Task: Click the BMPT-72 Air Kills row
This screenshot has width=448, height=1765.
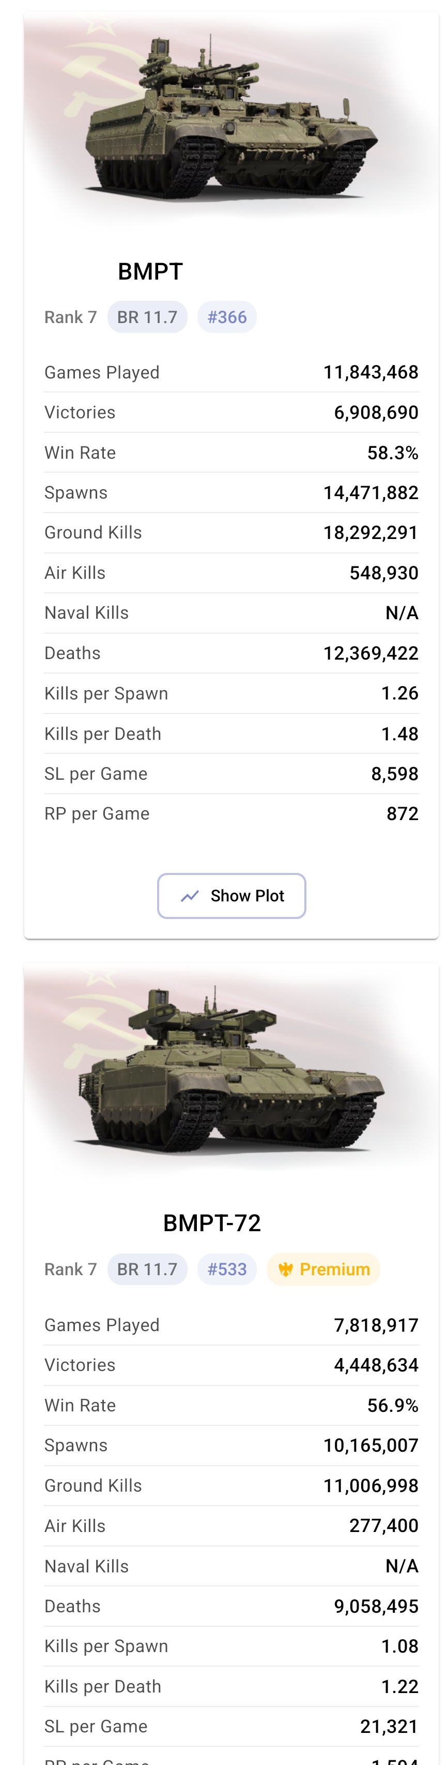Action: pos(231,1526)
